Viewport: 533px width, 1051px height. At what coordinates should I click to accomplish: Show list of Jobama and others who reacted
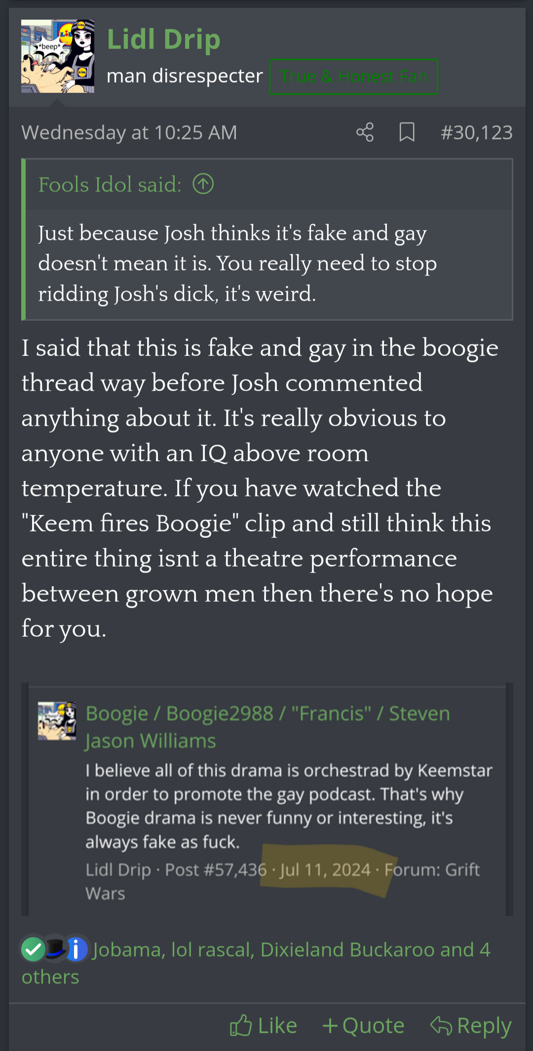pos(256,963)
